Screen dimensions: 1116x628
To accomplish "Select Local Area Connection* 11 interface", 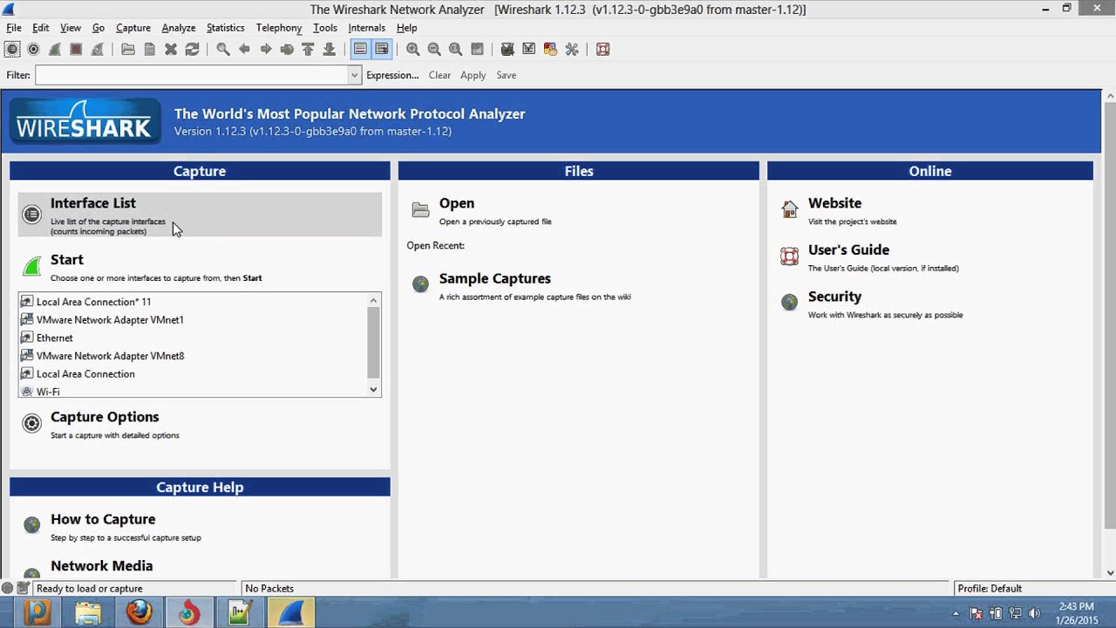I will tap(93, 302).
